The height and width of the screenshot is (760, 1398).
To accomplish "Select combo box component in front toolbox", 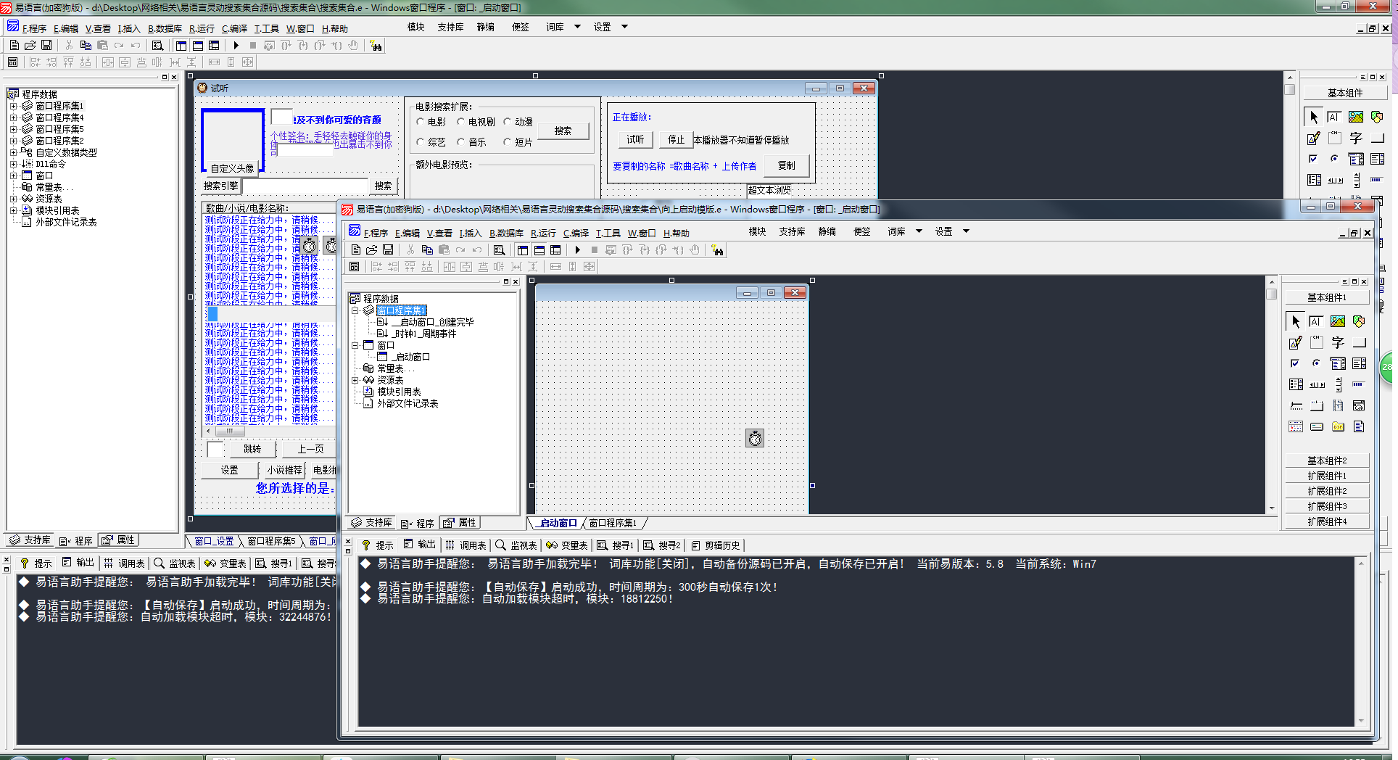I will 1338,363.
